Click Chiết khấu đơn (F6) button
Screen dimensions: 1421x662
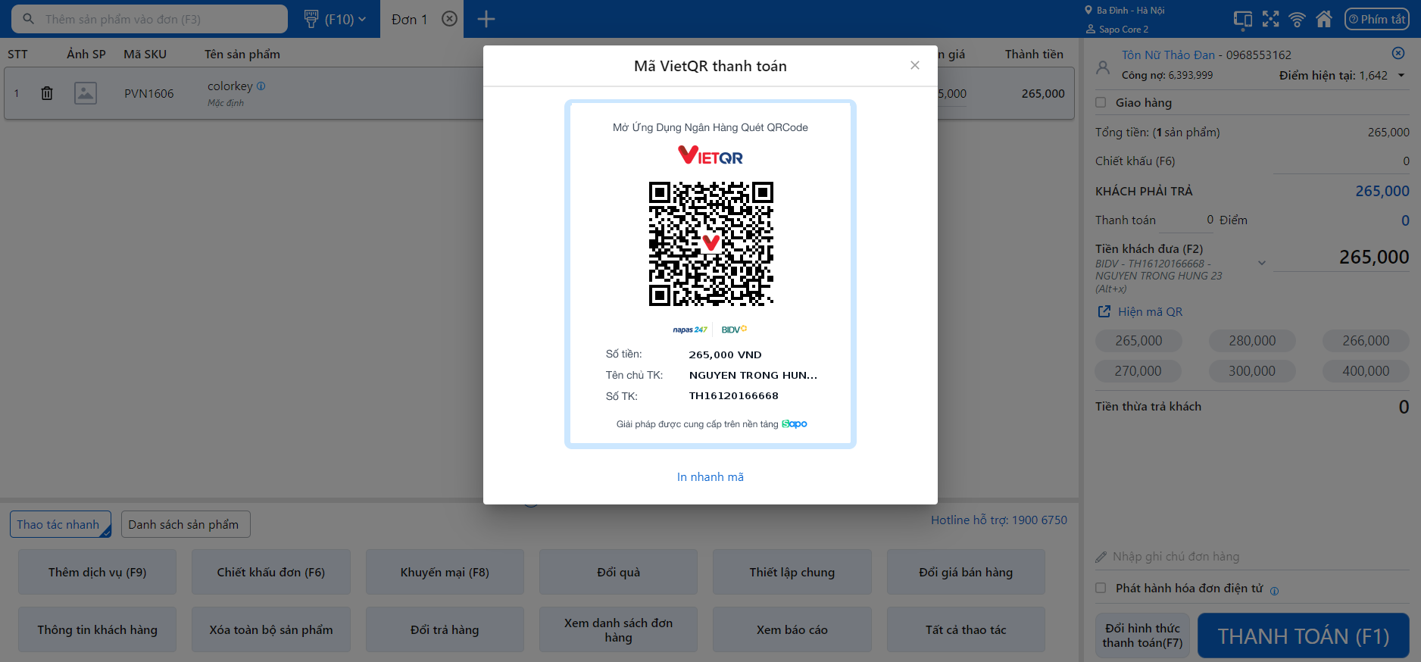pyautogui.click(x=271, y=572)
